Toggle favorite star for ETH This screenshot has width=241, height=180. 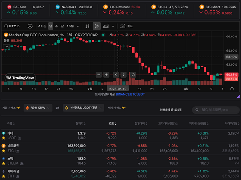pos(3,176)
